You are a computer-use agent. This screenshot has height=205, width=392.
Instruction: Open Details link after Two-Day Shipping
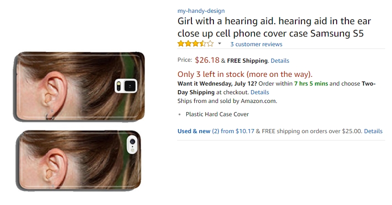(x=260, y=92)
